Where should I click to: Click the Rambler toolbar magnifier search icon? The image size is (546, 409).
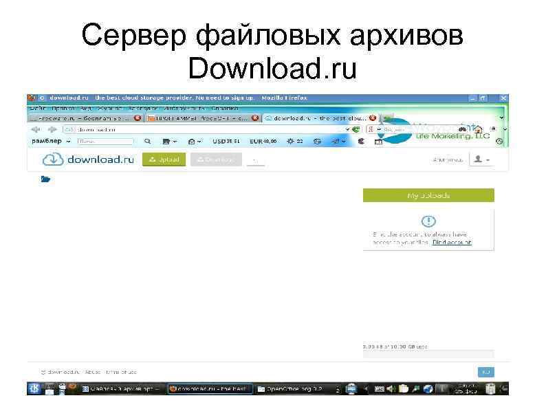[x=148, y=142]
